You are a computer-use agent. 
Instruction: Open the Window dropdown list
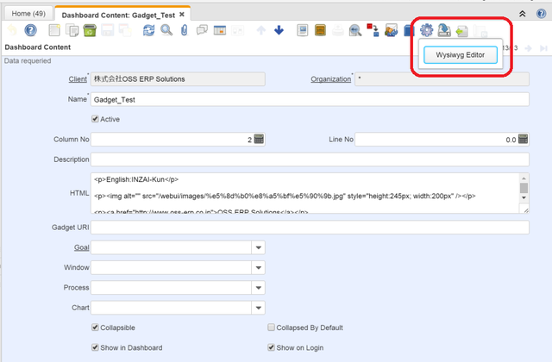click(258, 267)
